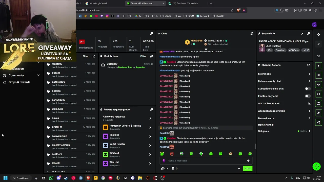The width and height of the screenshot is (324, 182).
Task: Click Host Channel action
Action: 266,125
